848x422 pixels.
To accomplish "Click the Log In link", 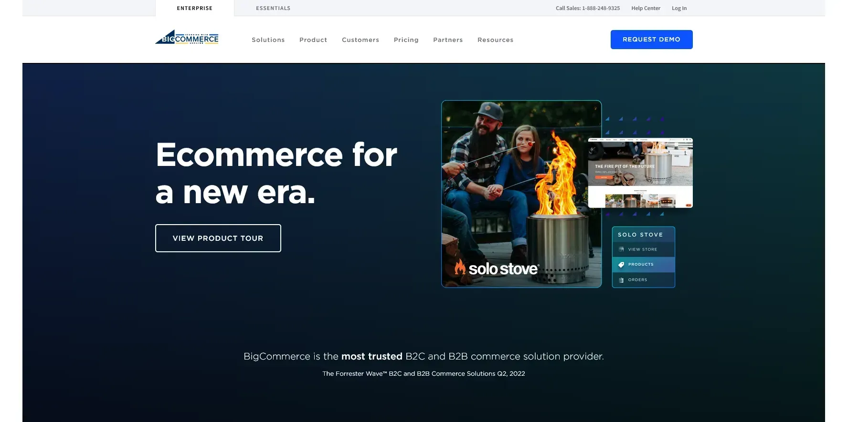I will 679,8.
